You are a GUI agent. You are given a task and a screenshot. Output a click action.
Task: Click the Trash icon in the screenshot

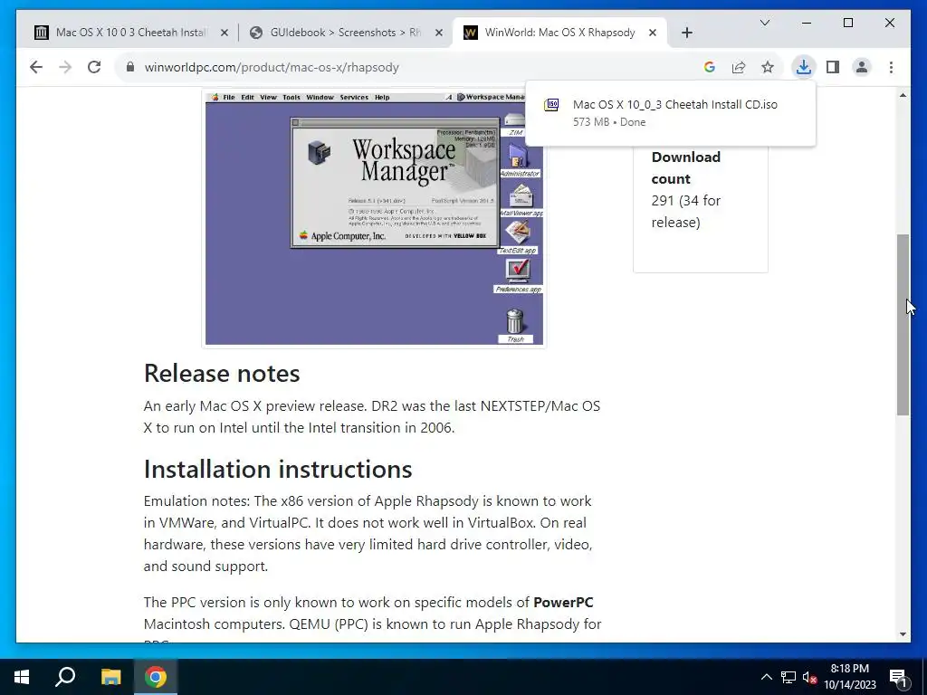(515, 325)
